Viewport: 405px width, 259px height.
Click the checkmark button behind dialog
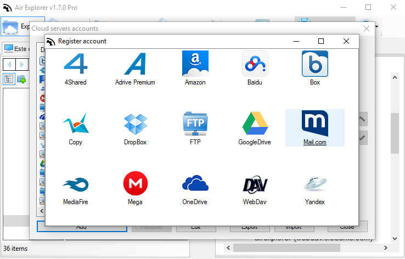pos(363,138)
